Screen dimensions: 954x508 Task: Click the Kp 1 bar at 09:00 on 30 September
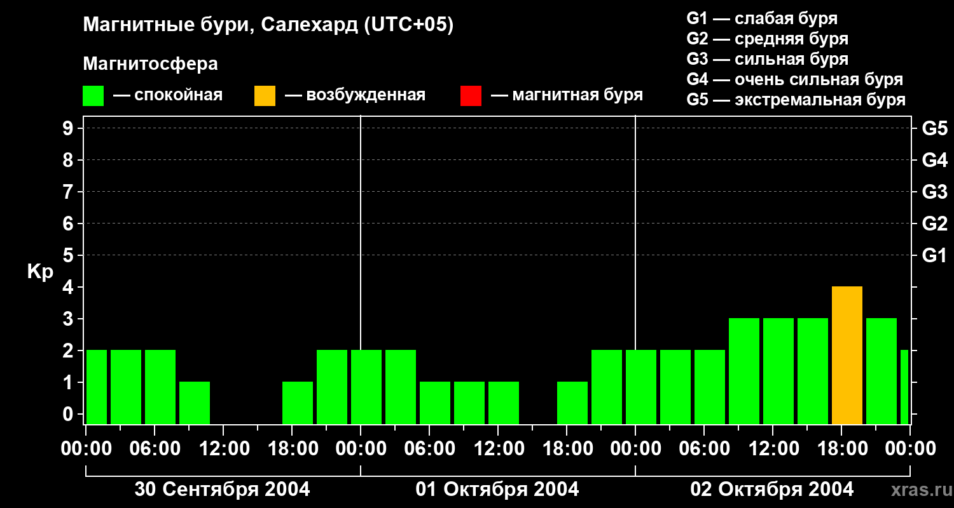point(195,403)
